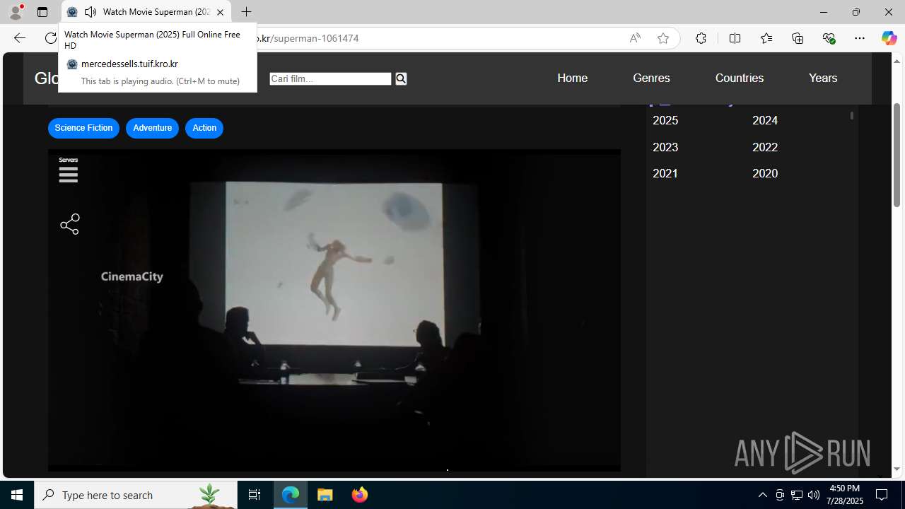Viewport: 905px width, 509px height.
Task: Open a new tab
Action: tap(246, 12)
